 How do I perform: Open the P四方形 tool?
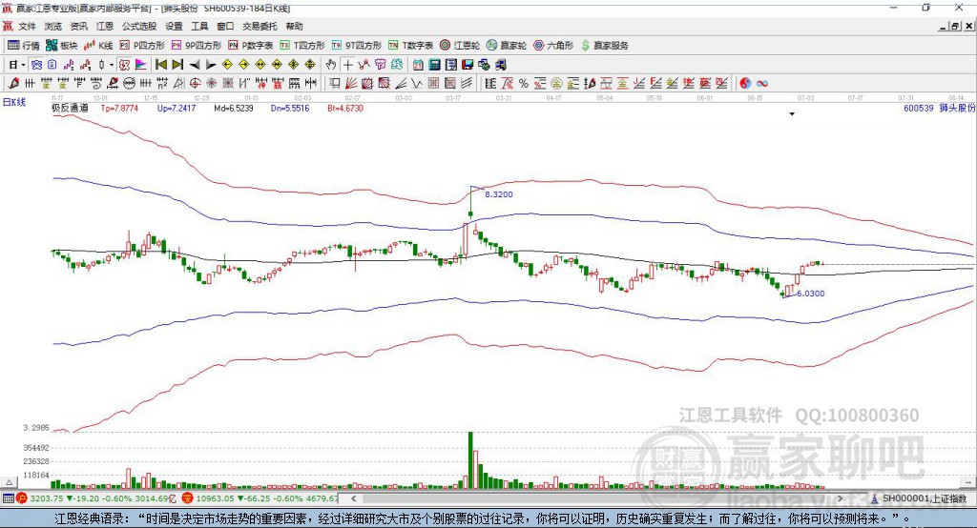142,46
